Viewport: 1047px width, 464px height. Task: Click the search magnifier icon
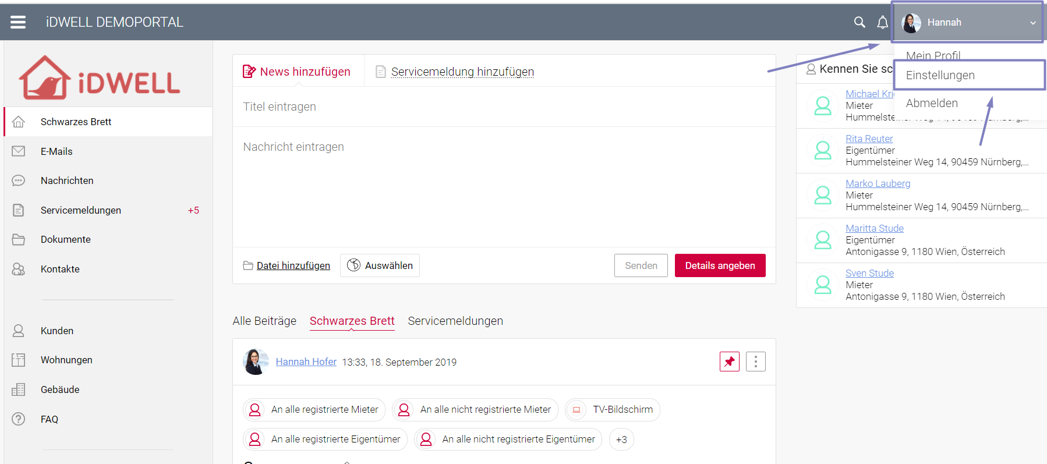859,22
